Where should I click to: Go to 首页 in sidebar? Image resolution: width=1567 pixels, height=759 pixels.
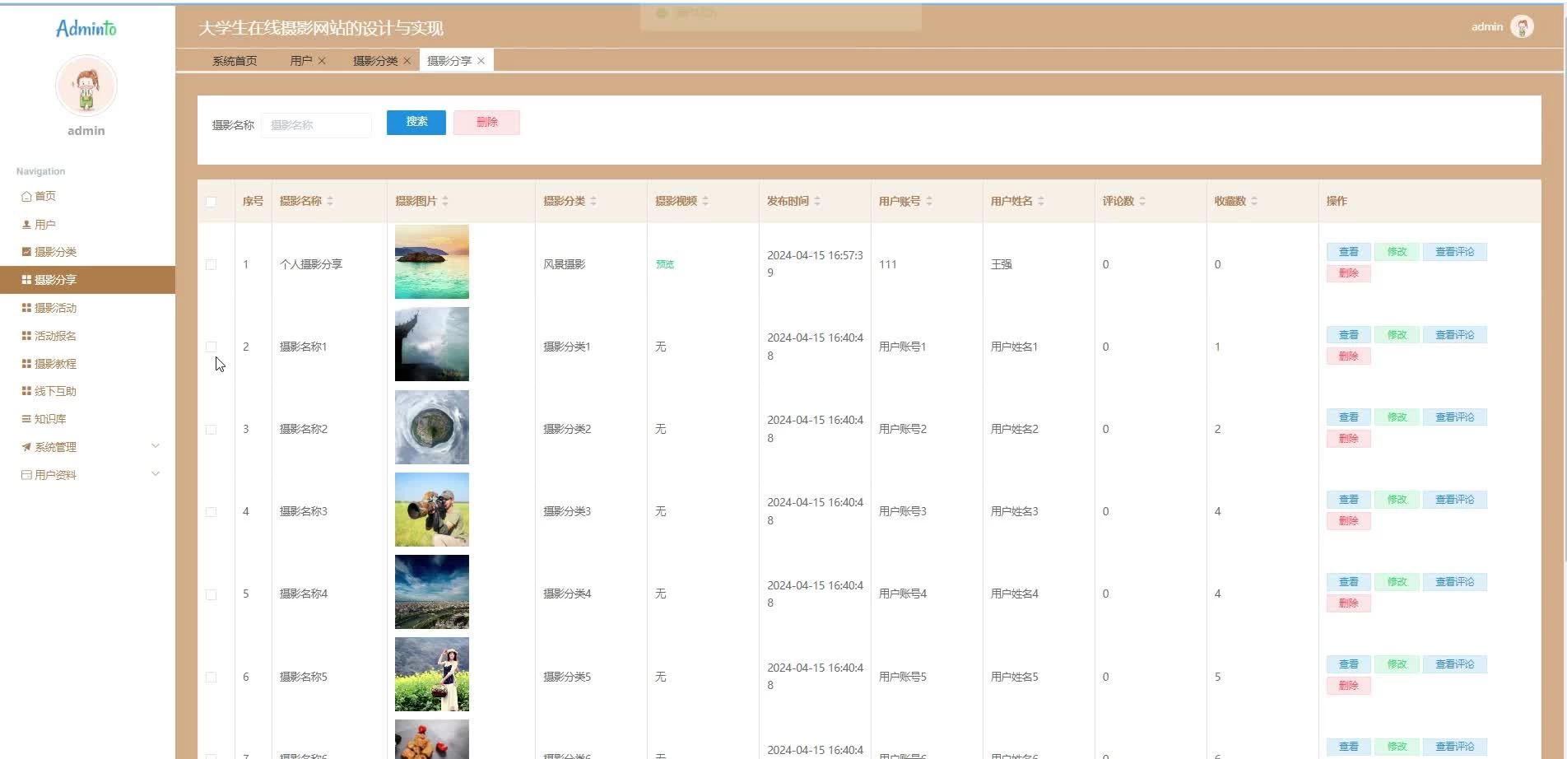point(87,196)
